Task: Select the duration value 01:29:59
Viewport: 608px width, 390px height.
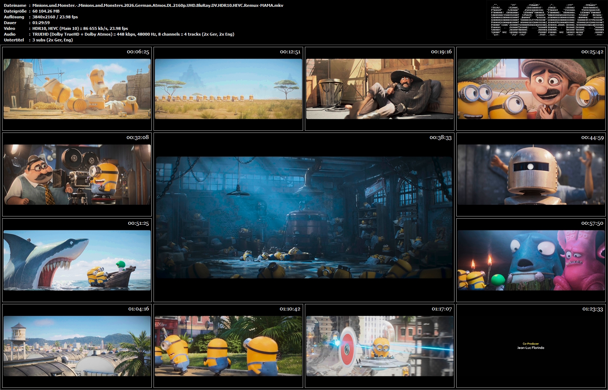Action: tap(41, 23)
